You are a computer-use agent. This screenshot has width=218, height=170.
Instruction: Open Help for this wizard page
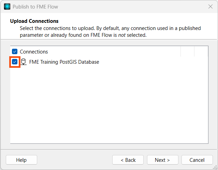click(x=21, y=160)
